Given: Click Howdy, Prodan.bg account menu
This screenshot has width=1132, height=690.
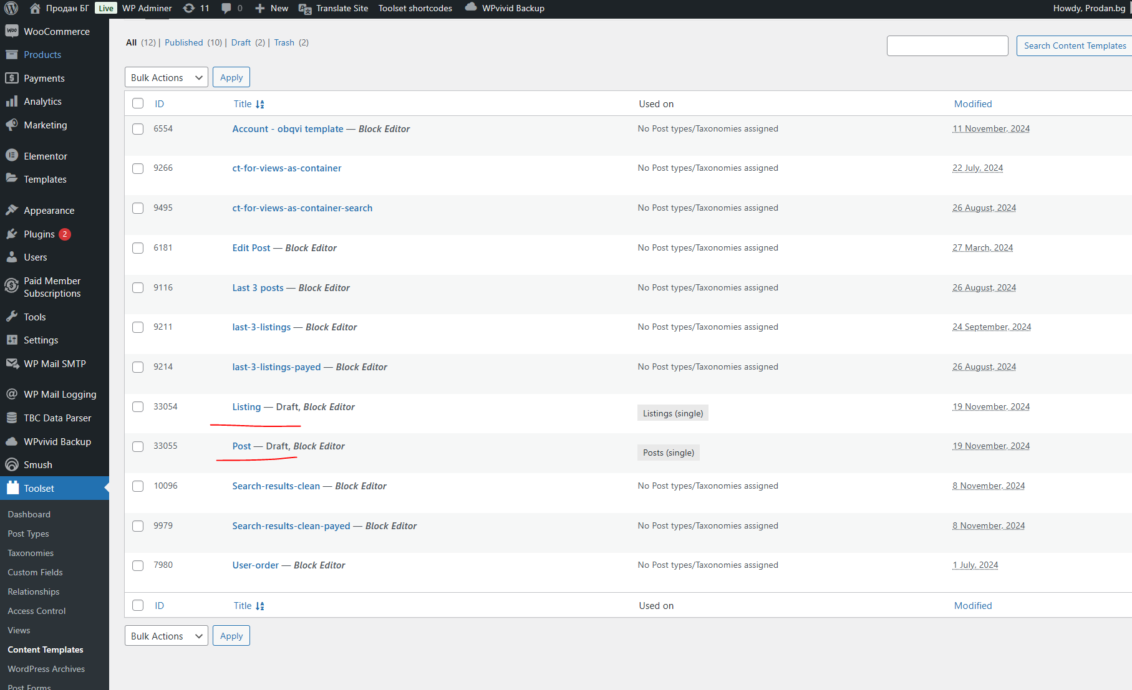Looking at the screenshot, I should pyautogui.click(x=1090, y=8).
